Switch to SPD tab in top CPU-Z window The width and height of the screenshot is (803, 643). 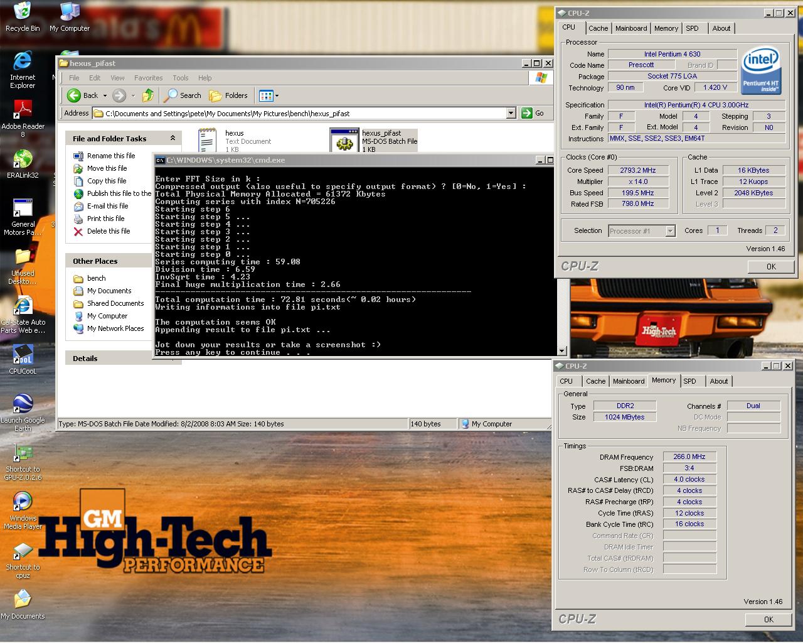[x=692, y=28]
